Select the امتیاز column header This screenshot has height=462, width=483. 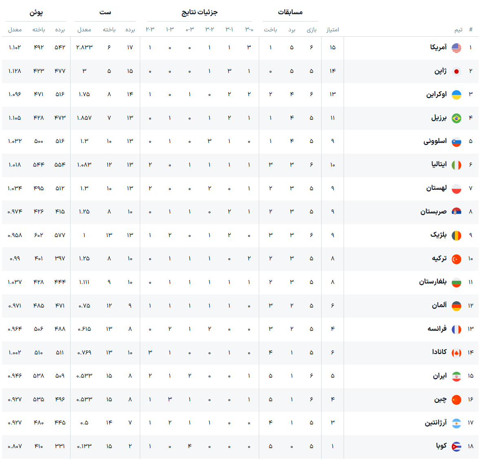(333, 30)
